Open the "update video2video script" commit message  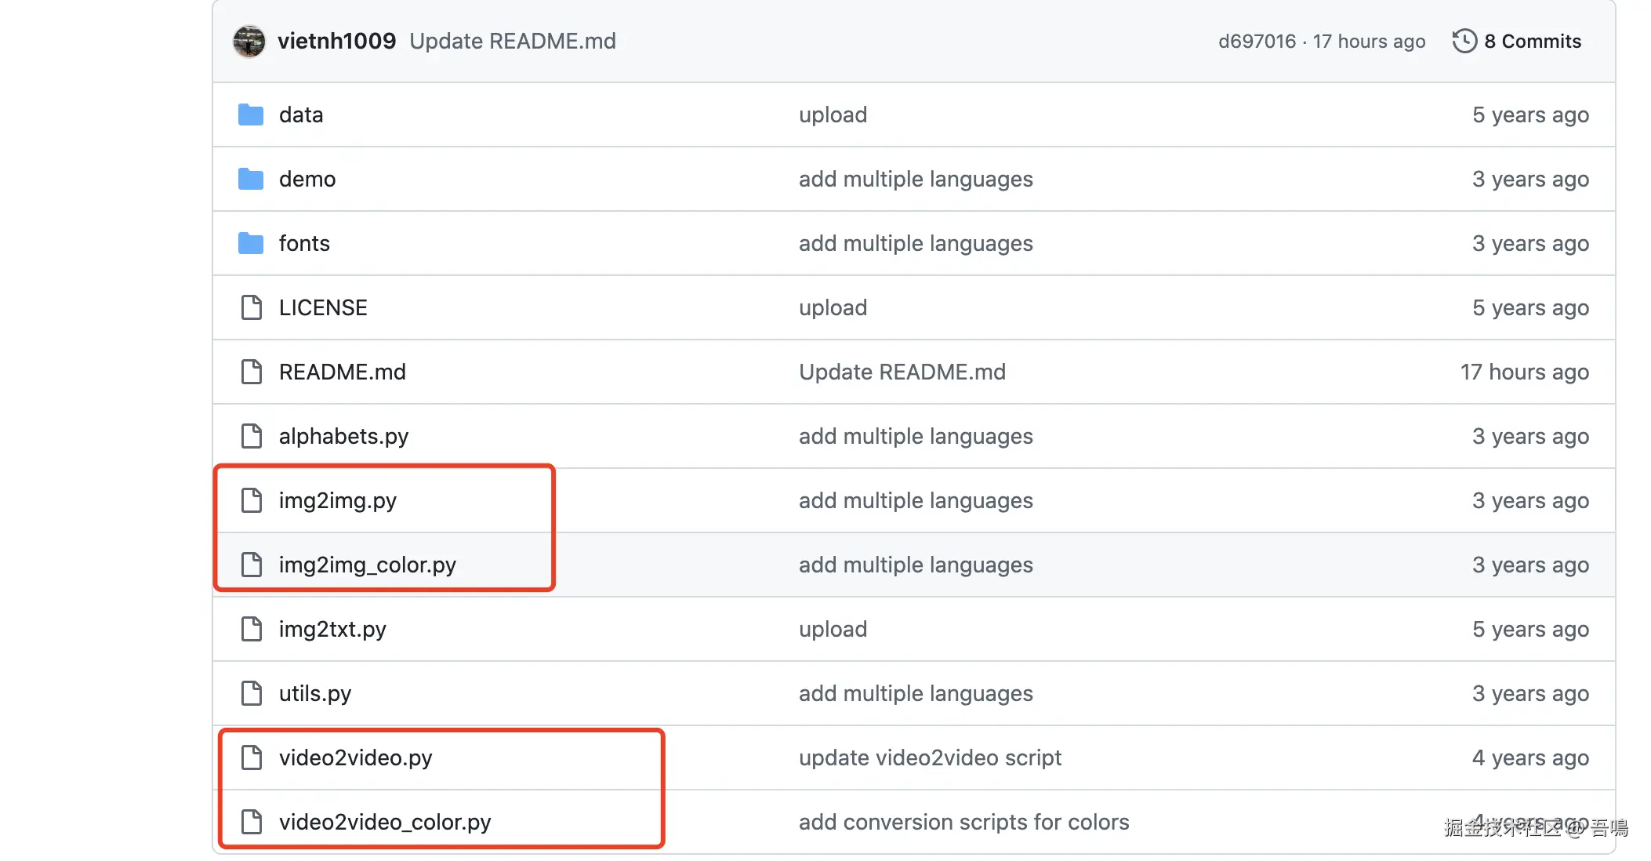(930, 757)
